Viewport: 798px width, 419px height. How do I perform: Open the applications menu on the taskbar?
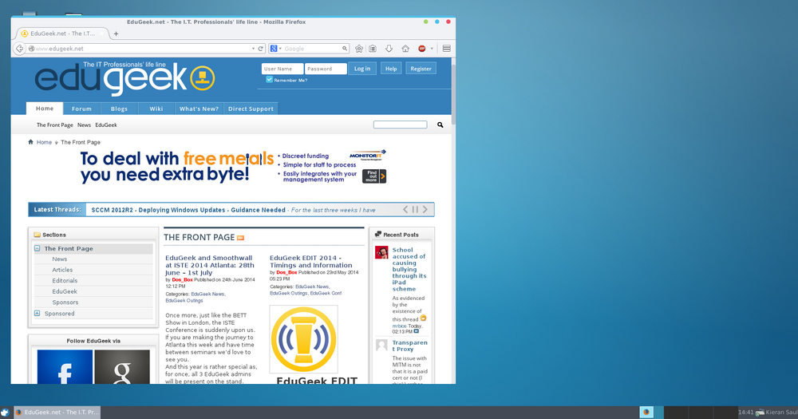(x=5, y=413)
